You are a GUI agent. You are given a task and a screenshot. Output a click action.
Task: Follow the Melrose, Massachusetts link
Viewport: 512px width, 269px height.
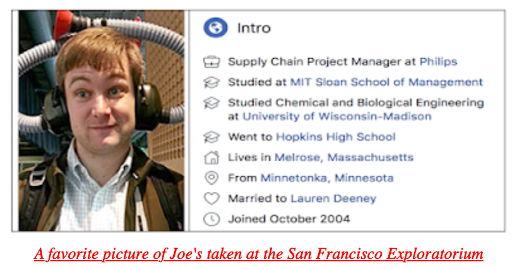344,157
